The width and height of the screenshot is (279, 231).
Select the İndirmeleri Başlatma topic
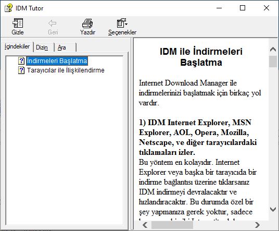click(57, 61)
